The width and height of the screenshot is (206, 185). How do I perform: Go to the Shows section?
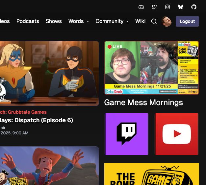54,21
